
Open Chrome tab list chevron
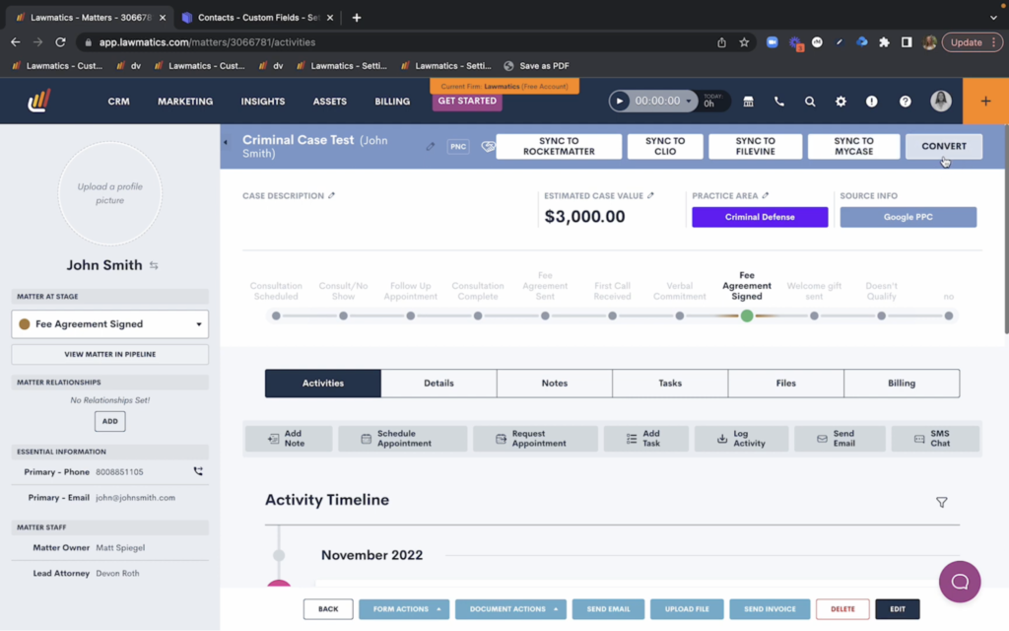pyautogui.click(x=993, y=18)
